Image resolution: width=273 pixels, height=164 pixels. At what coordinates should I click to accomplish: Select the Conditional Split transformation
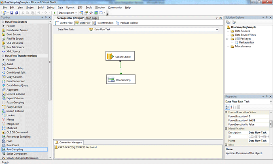(x=16, y=72)
